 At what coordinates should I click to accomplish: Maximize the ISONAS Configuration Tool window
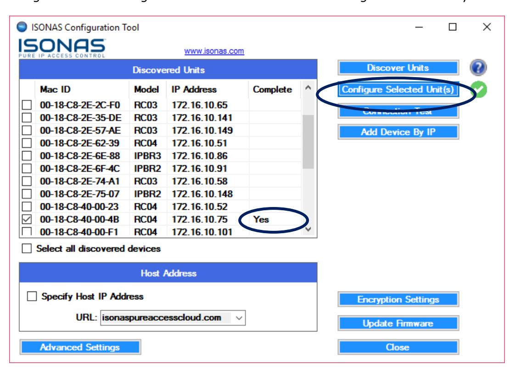[x=453, y=27]
